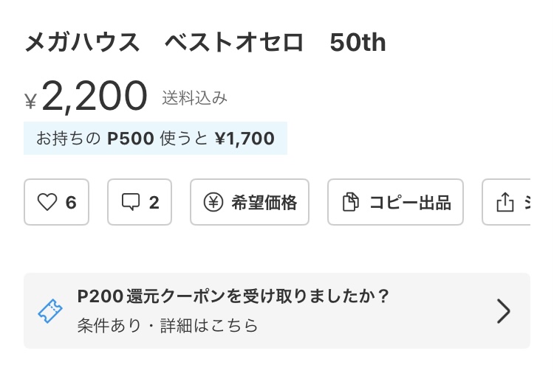Click the yen circle icon
Screen dimensions: 554x376
pos(213,202)
